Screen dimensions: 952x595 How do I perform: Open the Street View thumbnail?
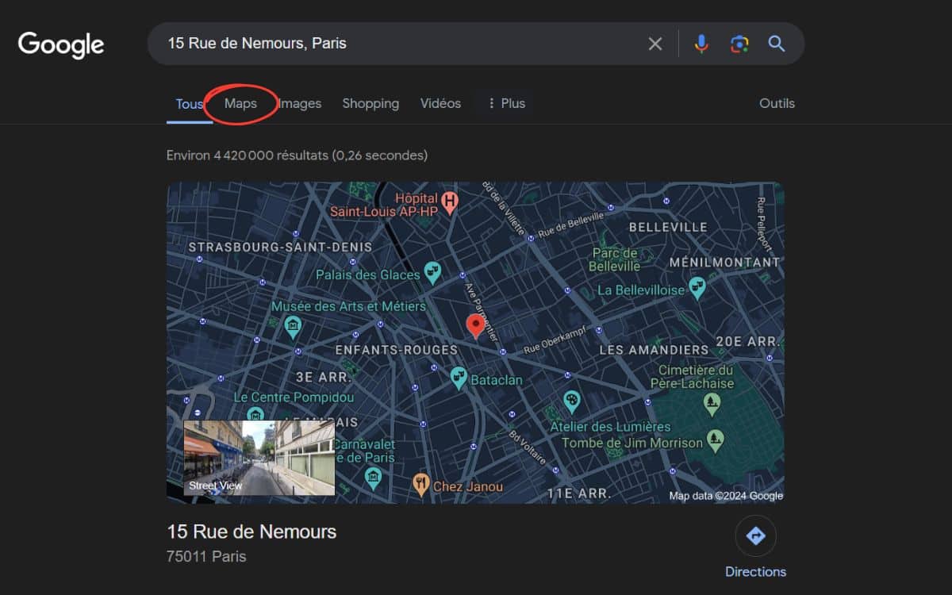(259, 458)
